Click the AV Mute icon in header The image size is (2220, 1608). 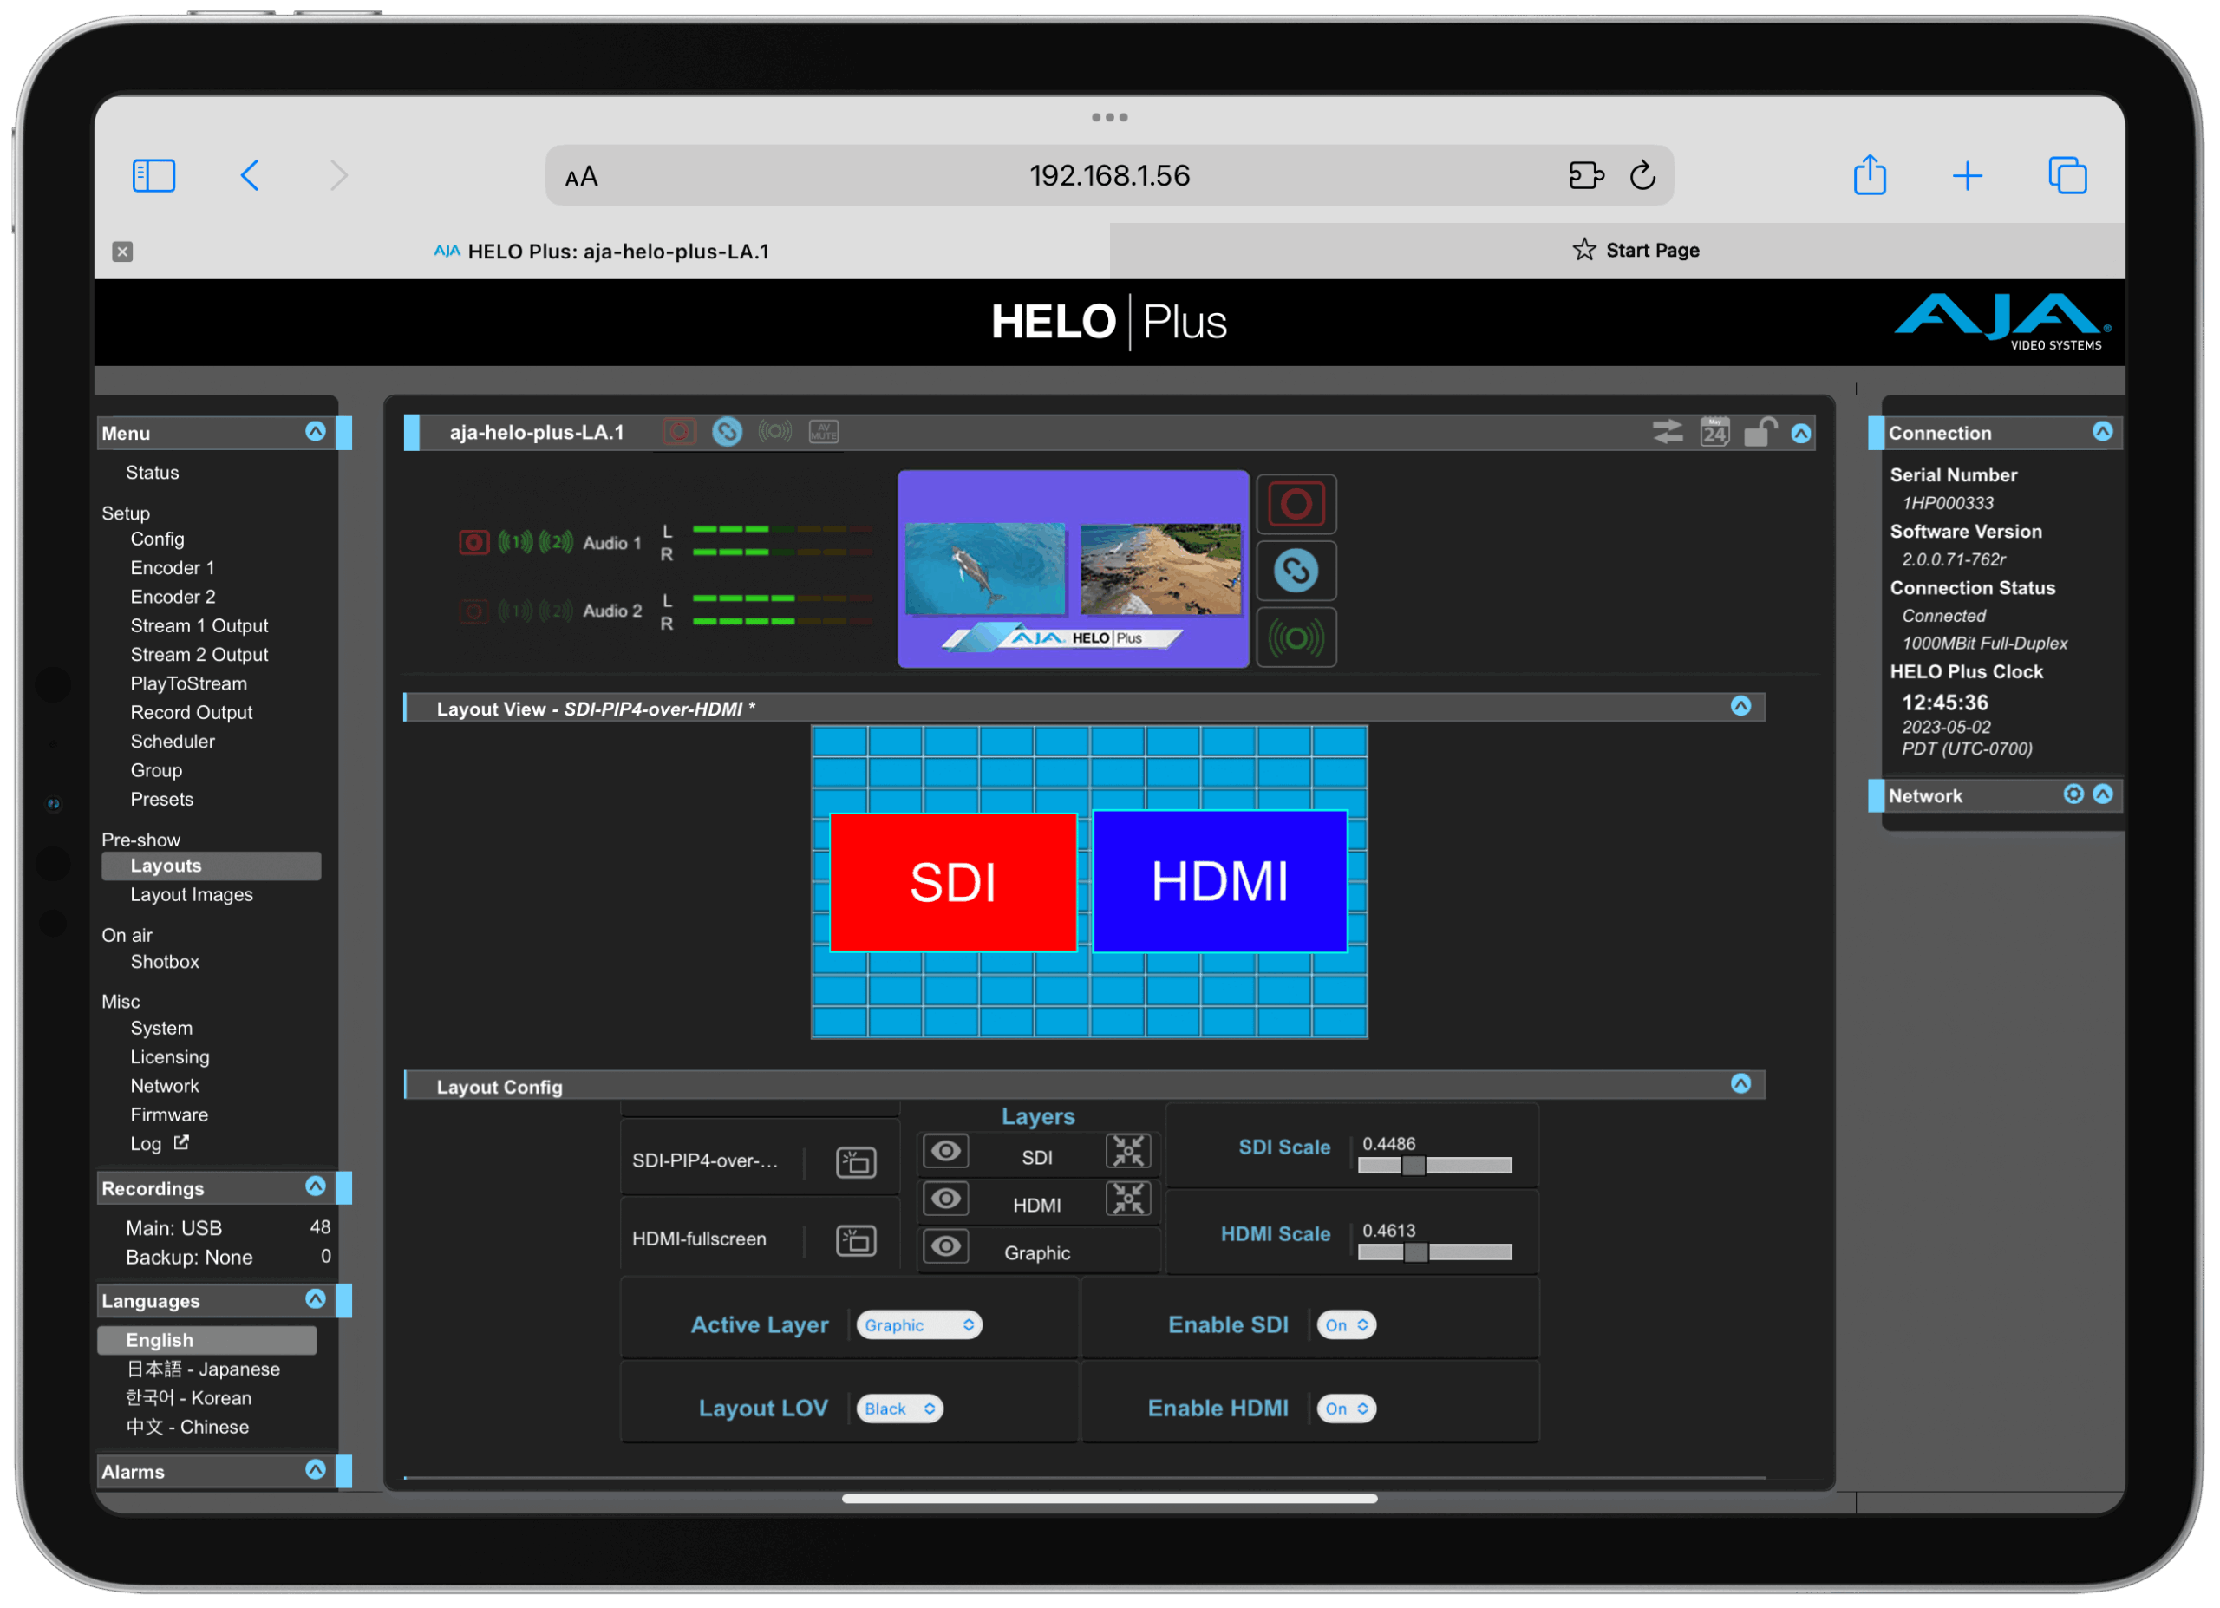[x=823, y=432]
